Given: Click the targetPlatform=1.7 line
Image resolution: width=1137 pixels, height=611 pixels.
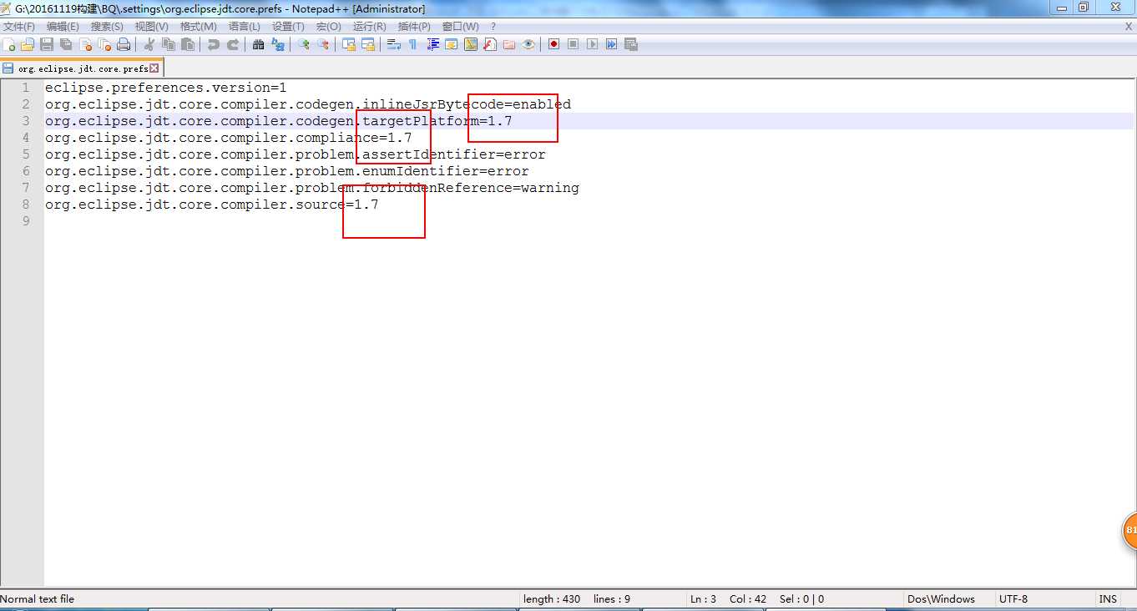Looking at the screenshot, I should (x=279, y=121).
